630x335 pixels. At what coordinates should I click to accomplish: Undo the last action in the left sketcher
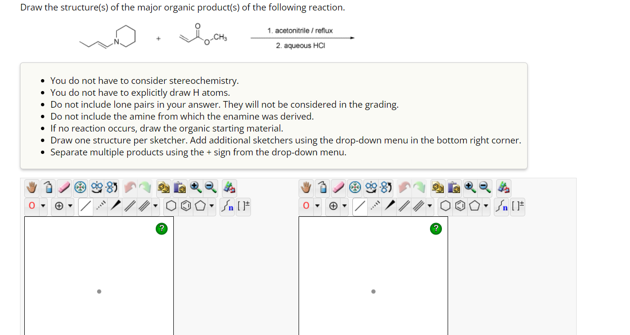click(x=129, y=188)
